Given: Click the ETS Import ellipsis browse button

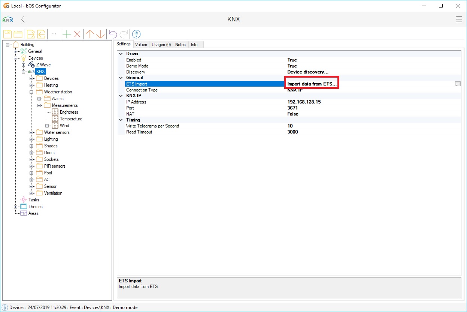Looking at the screenshot, I should pos(458,84).
